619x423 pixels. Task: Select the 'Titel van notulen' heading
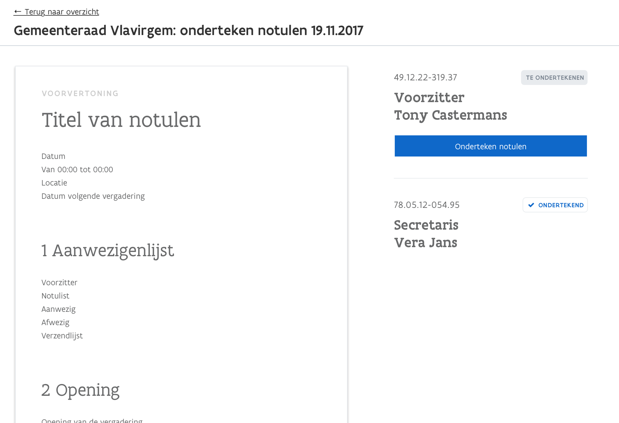click(121, 120)
